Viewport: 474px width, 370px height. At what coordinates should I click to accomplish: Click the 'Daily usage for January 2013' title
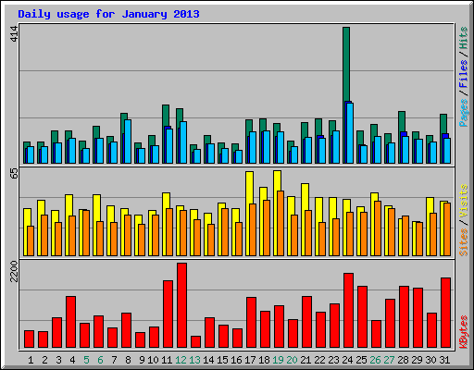(x=108, y=14)
